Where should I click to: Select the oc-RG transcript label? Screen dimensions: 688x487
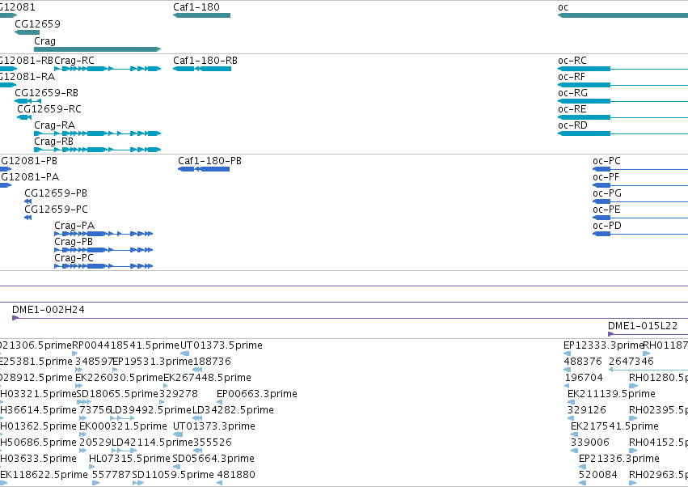tap(572, 93)
